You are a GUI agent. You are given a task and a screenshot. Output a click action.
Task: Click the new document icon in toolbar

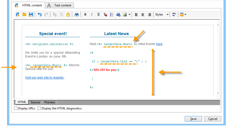point(18,15)
